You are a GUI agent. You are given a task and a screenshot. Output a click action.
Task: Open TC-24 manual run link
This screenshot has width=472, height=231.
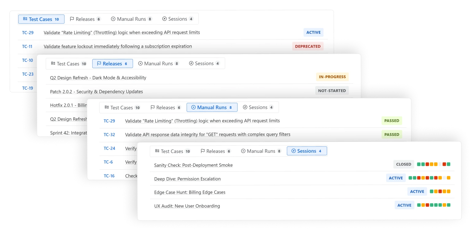point(109,148)
